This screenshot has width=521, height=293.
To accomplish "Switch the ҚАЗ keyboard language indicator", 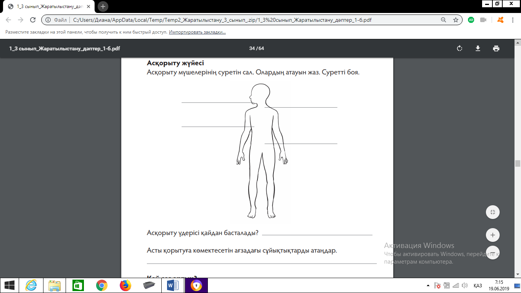I will [x=478, y=286].
